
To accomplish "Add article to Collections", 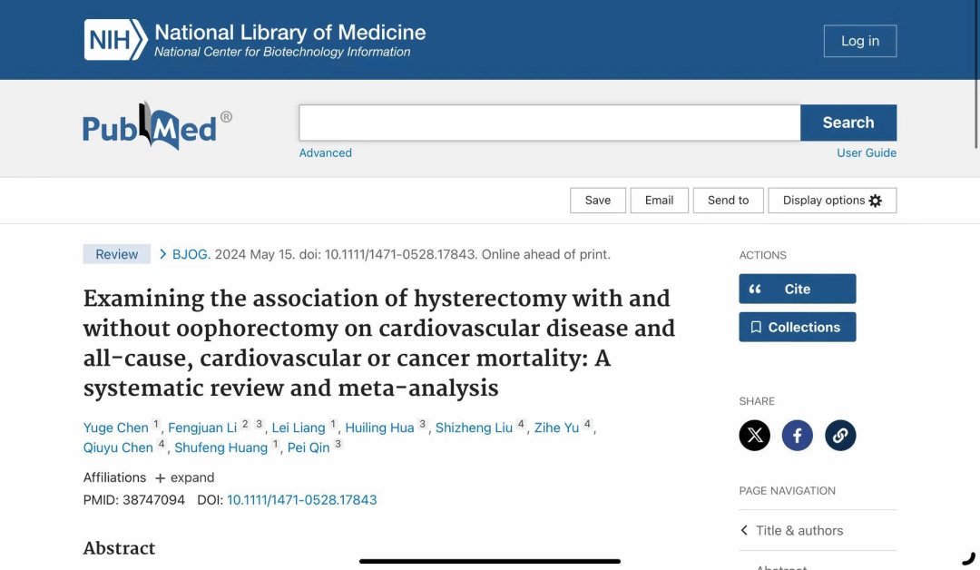I will (797, 327).
